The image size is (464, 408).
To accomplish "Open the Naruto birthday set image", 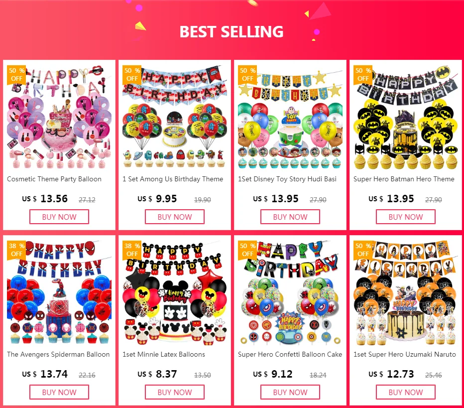I will pos(406,293).
